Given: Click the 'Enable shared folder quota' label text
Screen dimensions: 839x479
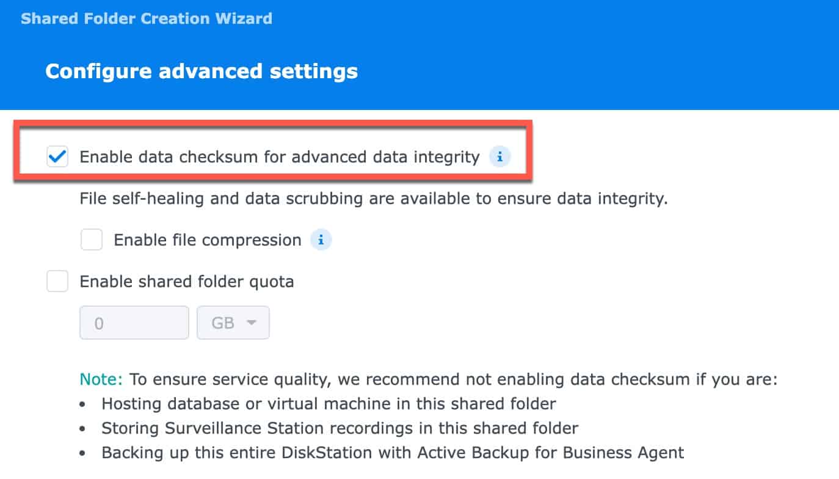Looking at the screenshot, I should pos(187,282).
